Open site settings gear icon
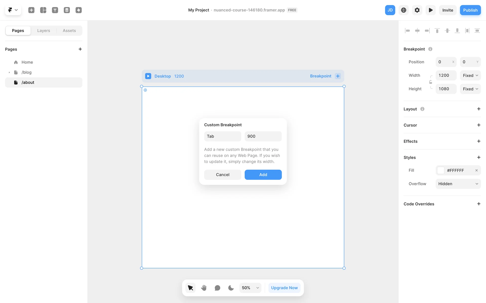The image size is (486, 303). (x=417, y=10)
